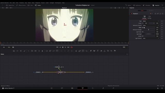
Task: Toggle keyframe for Light Channel
Action: pos(162,38)
